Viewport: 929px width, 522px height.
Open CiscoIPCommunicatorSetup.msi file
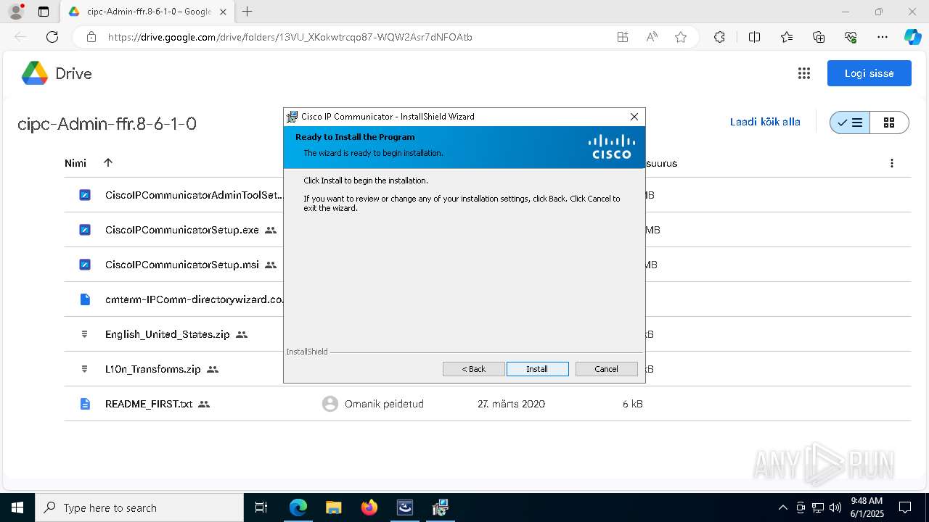click(x=181, y=265)
